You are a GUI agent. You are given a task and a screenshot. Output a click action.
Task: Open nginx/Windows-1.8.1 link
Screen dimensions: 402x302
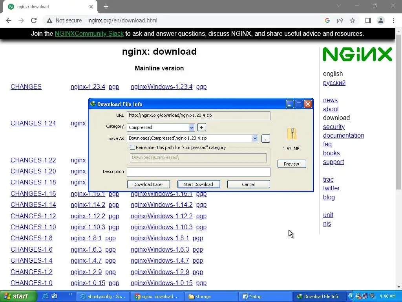[160, 238]
